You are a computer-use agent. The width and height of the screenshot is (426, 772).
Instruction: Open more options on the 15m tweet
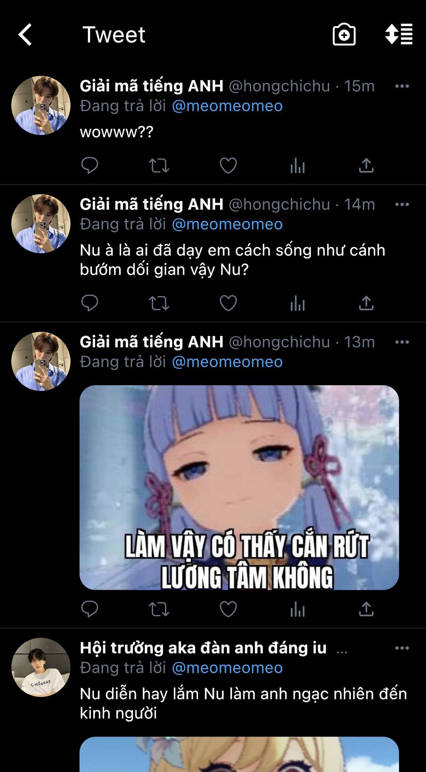pos(402,86)
